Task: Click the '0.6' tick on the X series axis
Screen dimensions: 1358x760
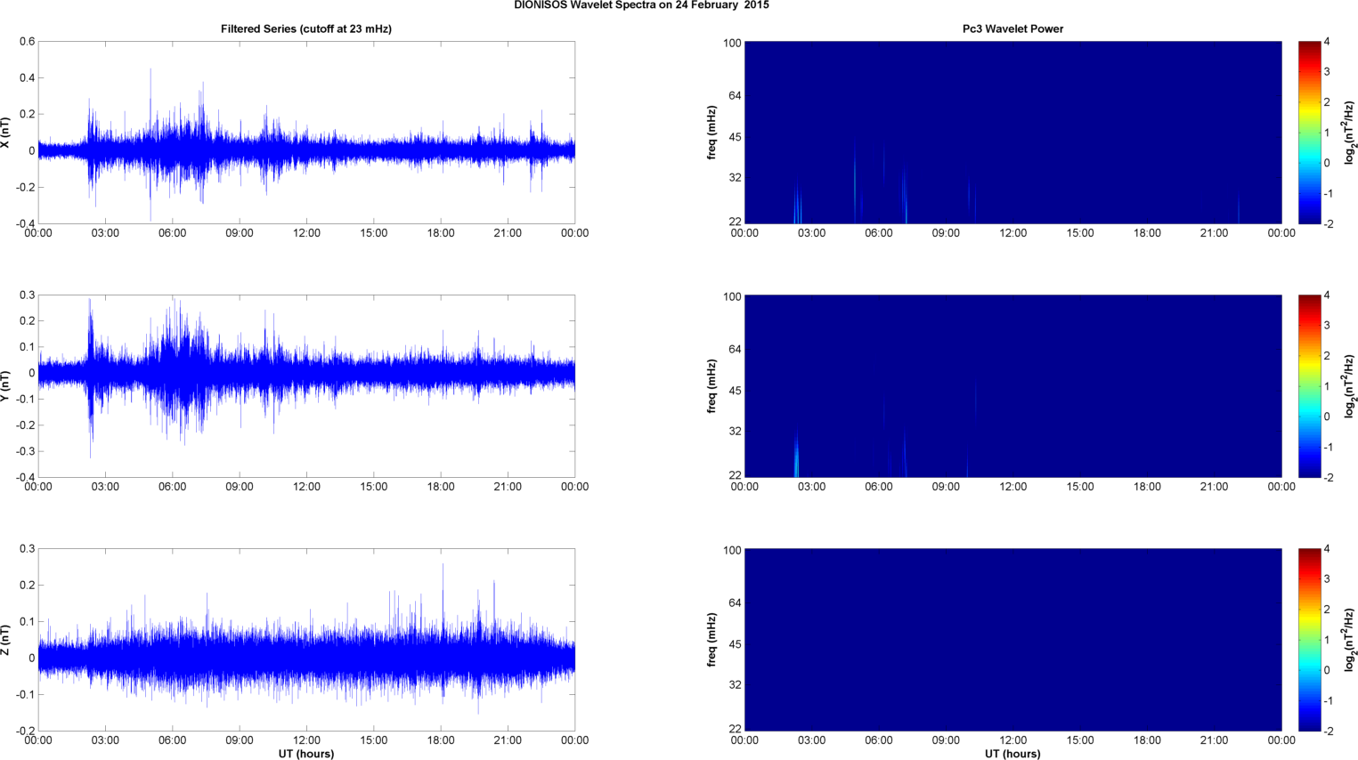Action: 27,42
